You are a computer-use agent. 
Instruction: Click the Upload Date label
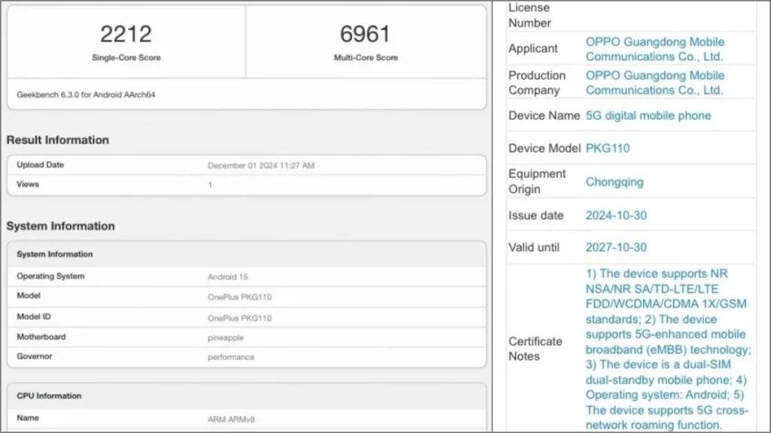(x=41, y=165)
